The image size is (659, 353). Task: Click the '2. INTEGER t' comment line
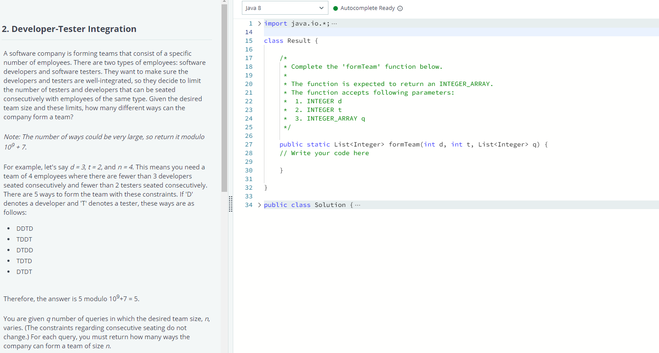pos(313,110)
